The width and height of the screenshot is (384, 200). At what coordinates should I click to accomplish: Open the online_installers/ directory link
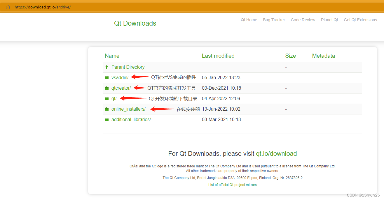(x=128, y=109)
